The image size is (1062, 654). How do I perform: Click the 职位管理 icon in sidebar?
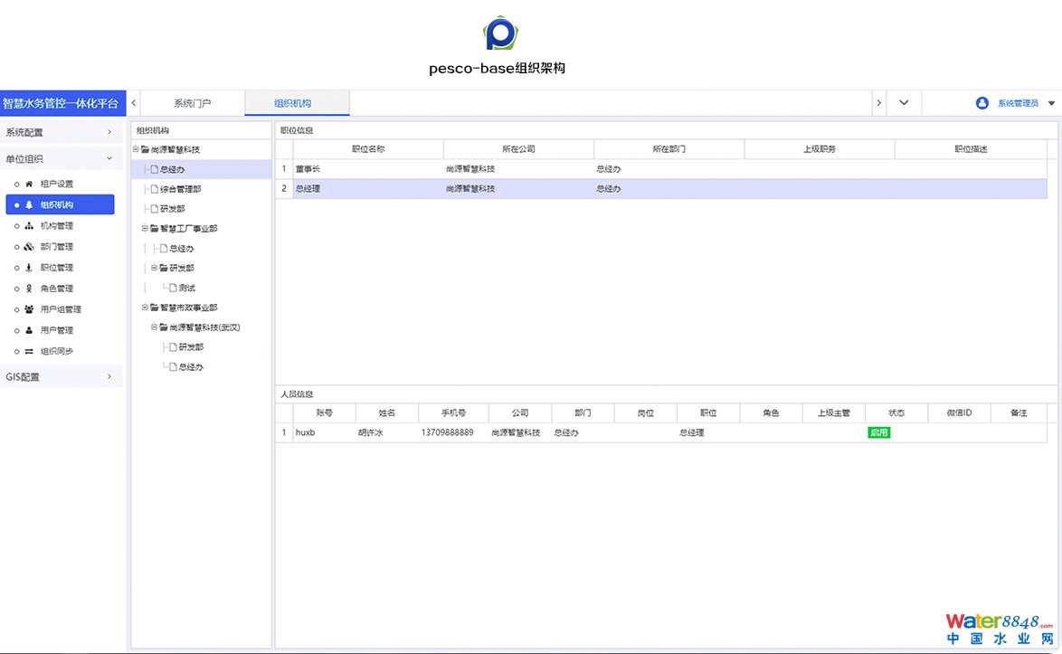pos(29,268)
